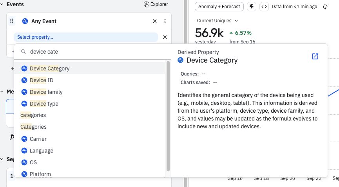Remove the Any Event block

[155, 21]
